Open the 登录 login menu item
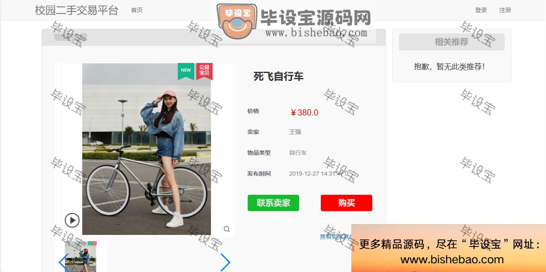Screen dimensions: 546x272 (481, 10)
